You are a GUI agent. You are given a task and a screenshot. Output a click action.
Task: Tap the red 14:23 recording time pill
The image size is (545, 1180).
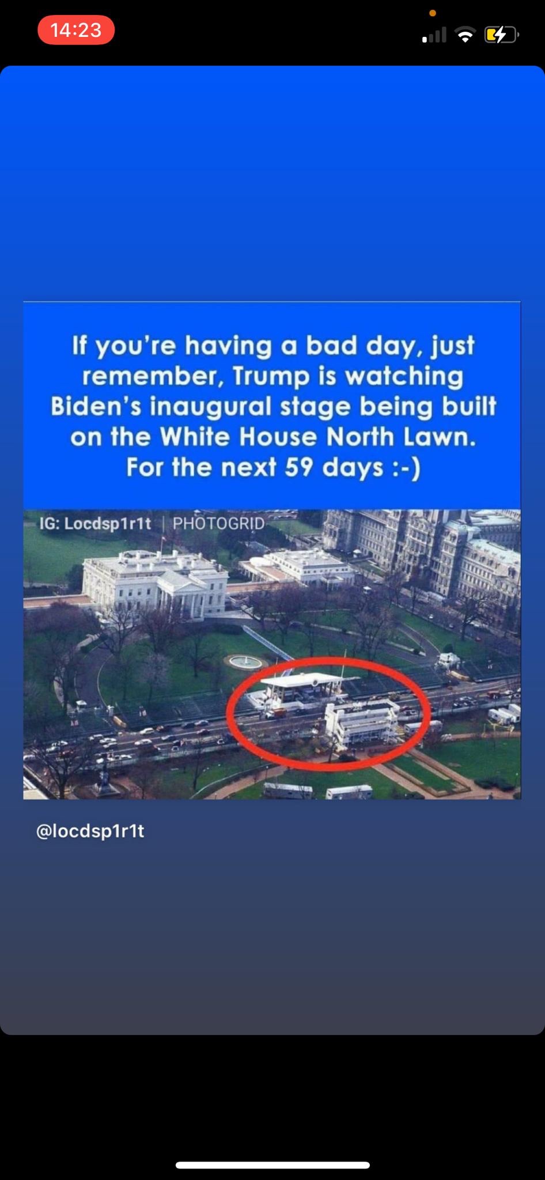click(x=76, y=30)
